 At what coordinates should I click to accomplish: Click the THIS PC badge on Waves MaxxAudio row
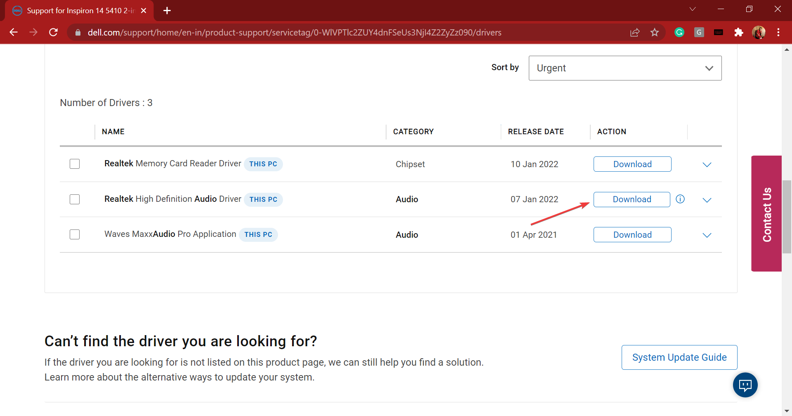coord(258,234)
